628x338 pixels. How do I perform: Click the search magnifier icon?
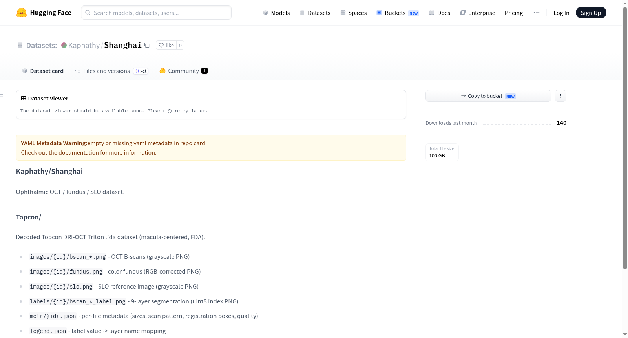click(x=88, y=13)
